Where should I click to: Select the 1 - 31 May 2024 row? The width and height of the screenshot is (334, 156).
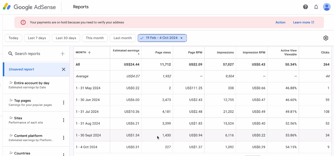[203, 88]
